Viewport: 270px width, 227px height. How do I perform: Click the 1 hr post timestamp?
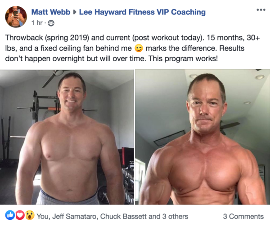pos(37,22)
